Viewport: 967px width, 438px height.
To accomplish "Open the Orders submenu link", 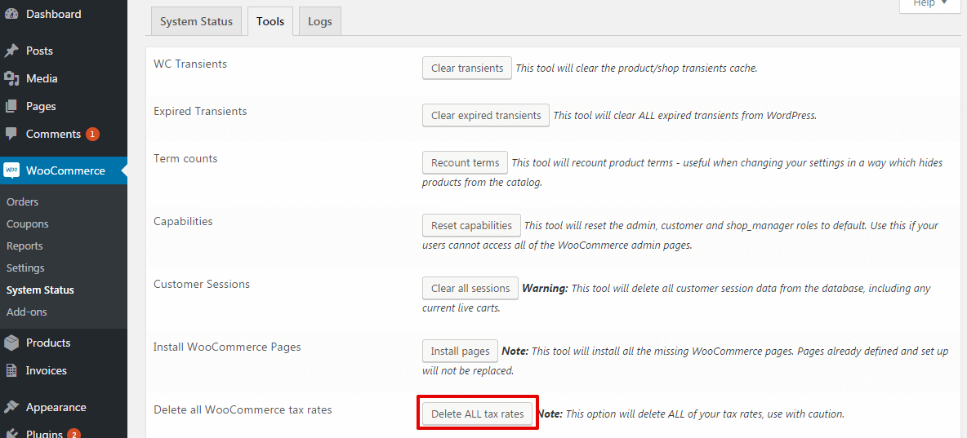I will (x=22, y=202).
